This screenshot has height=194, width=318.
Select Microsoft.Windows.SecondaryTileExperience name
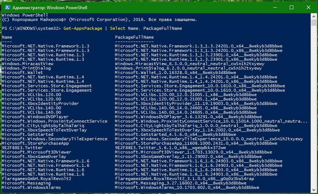pyautogui.click(x=55, y=139)
